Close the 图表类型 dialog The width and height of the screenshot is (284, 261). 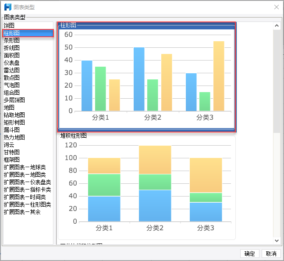click(277, 7)
